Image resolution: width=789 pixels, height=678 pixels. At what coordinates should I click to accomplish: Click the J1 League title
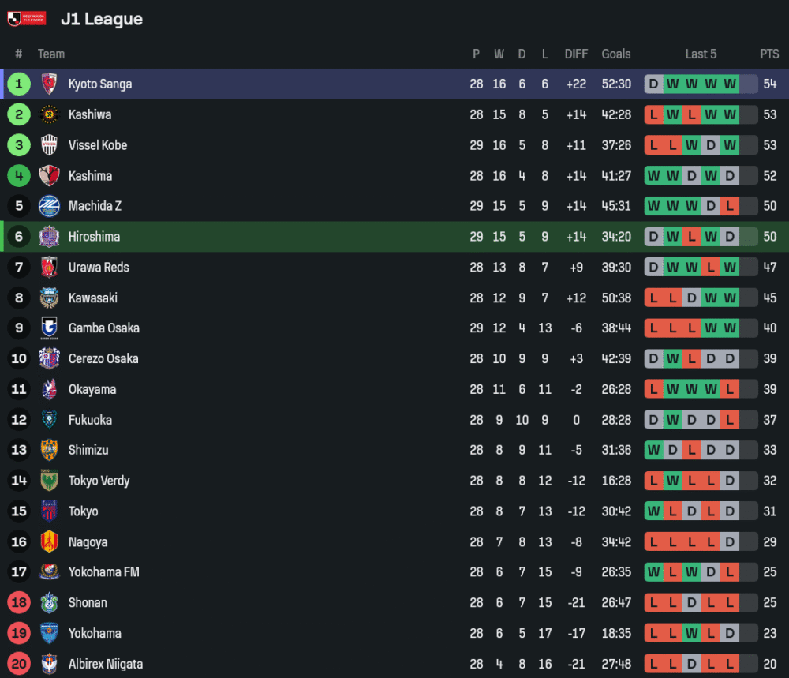[102, 19]
